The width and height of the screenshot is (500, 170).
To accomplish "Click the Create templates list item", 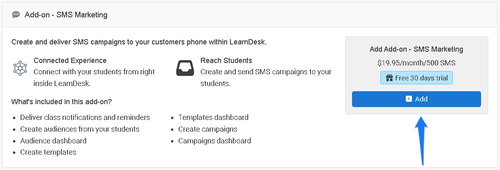I will pos(48,152).
